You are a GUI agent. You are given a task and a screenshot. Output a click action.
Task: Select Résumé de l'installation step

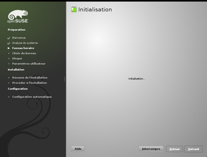(30, 78)
